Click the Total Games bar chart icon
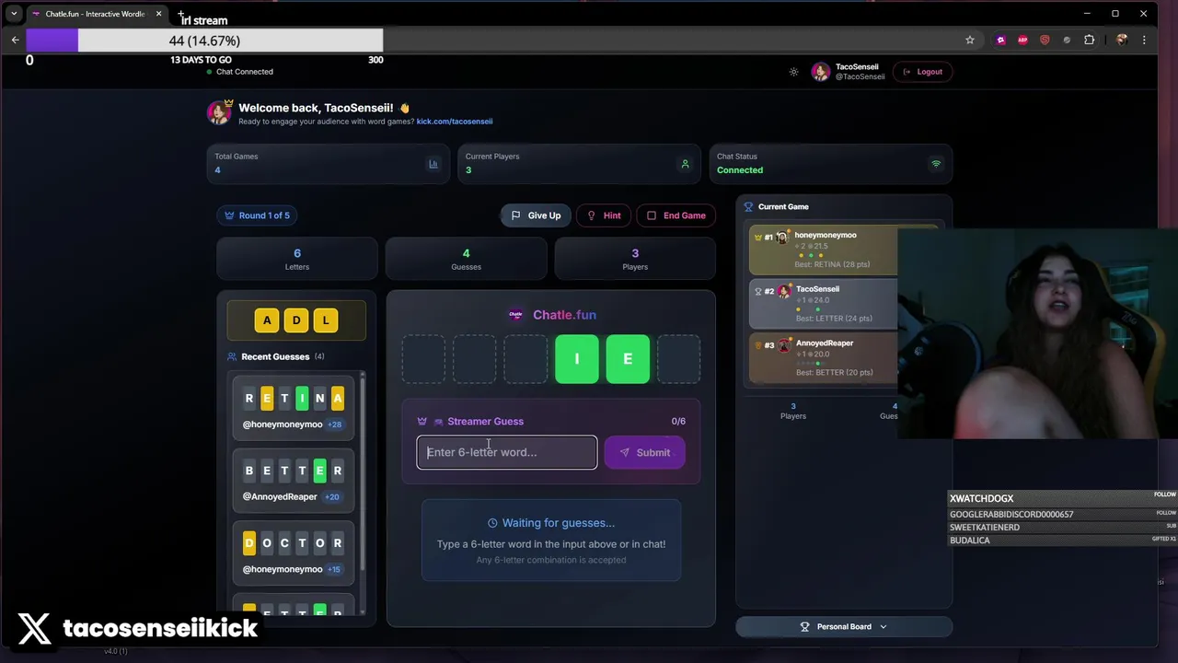This screenshot has width=1178, height=663. coord(433,164)
